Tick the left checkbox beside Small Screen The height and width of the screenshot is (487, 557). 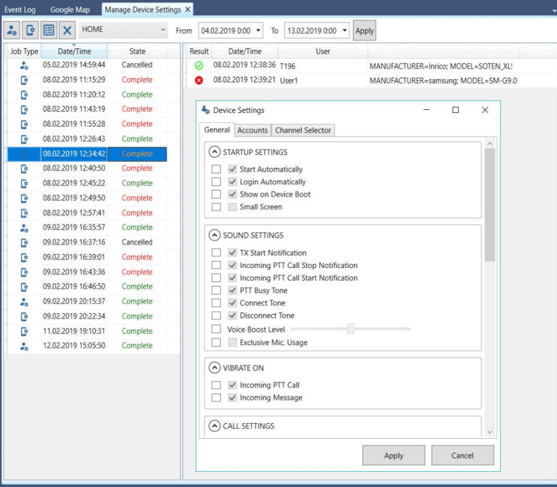(216, 207)
